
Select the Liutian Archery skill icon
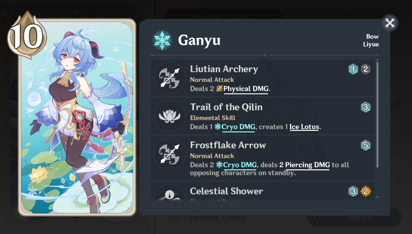(170, 78)
